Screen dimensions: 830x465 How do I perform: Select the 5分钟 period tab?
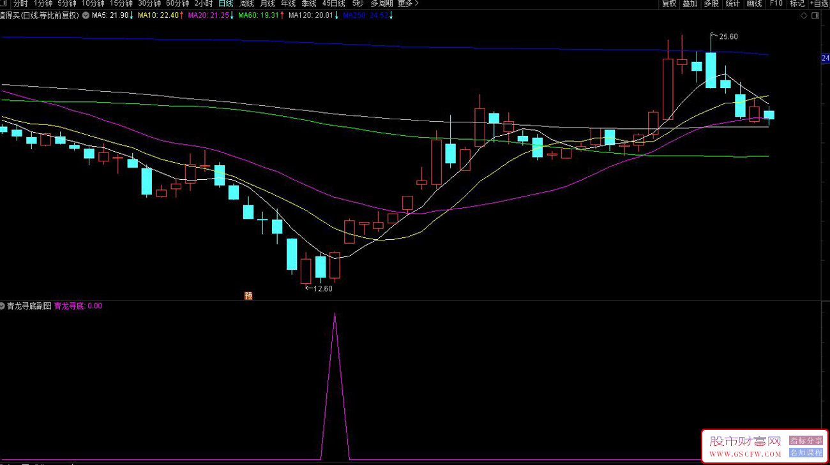[66, 3]
